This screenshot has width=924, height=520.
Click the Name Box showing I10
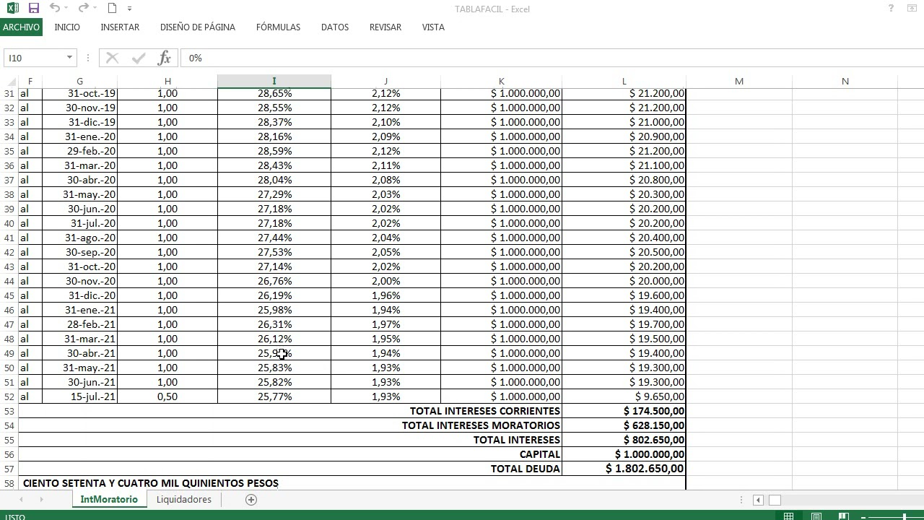point(35,58)
